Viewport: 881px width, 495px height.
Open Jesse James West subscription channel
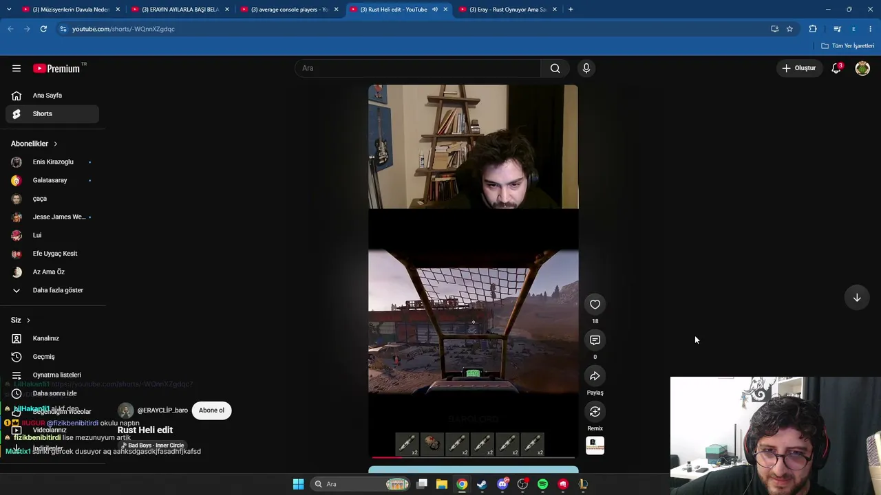coord(52,217)
